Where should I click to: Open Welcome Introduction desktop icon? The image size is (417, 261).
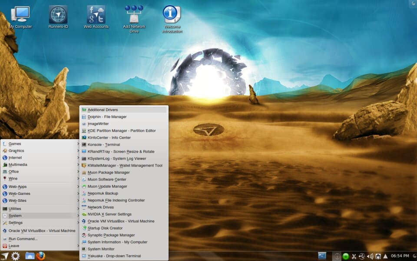pyautogui.click(x=172, y=20)
